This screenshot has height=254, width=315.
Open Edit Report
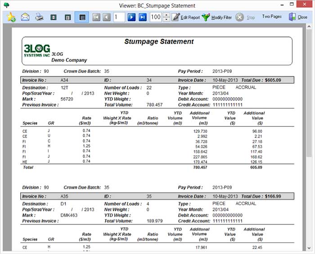tap(186, 18)
